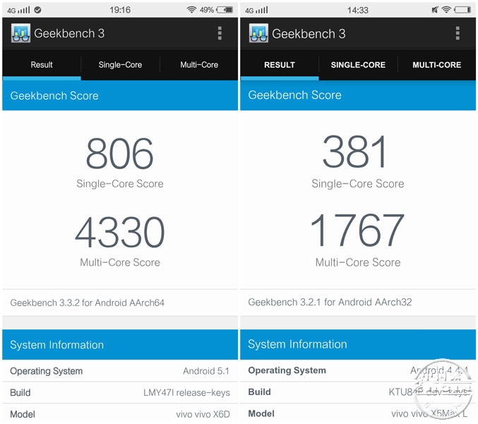478x424 pixels.
Task: Tap 'Single-Core Score' label under 806
Action: pos(120,184)
